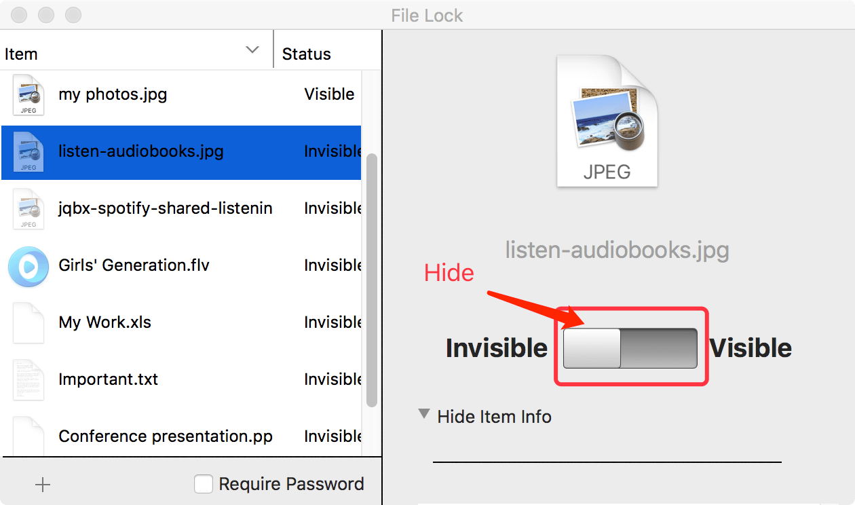Expand the Item header chevron menu
855x505 pixels.
[x=252, y=50]
